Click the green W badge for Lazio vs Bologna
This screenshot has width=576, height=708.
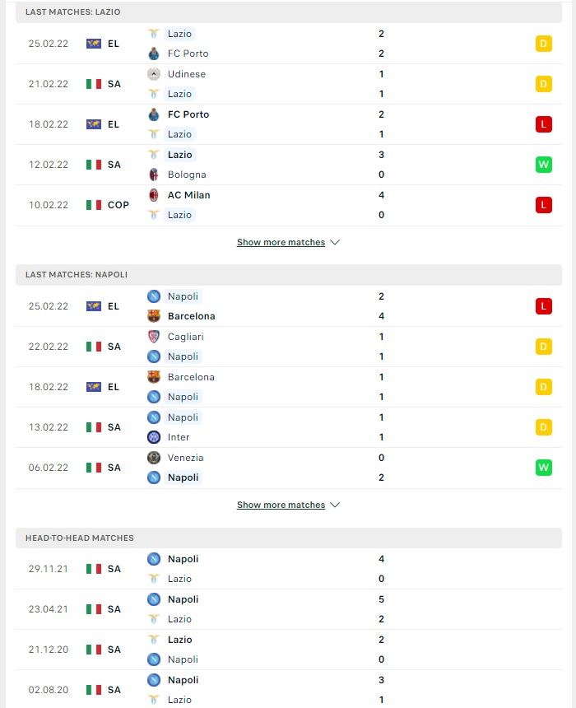[544, 165]
